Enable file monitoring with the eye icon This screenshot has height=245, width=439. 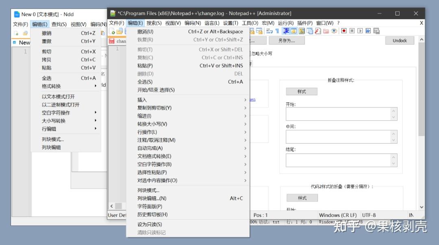335,30
